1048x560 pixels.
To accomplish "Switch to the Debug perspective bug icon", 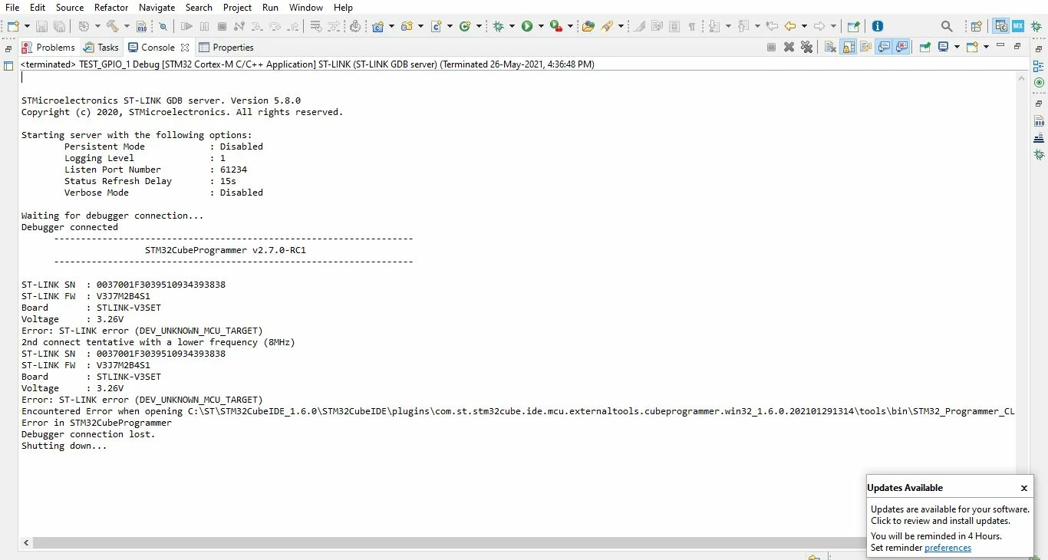I will [x=1036, y=26].
